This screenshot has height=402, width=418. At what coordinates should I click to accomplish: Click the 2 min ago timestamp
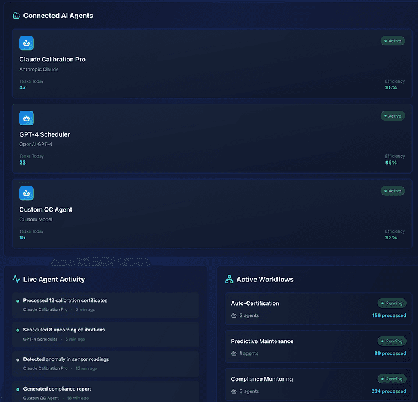[86, 310]
